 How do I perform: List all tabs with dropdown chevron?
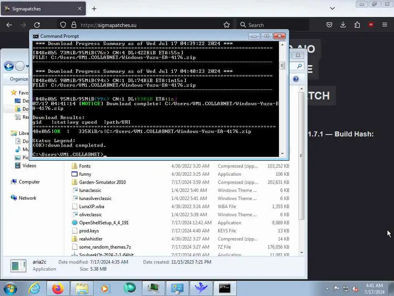[x=332, y=8]
